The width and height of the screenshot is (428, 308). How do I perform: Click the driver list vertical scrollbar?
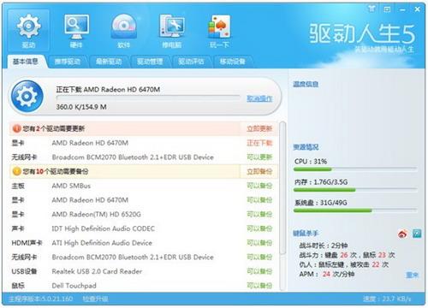282,188
